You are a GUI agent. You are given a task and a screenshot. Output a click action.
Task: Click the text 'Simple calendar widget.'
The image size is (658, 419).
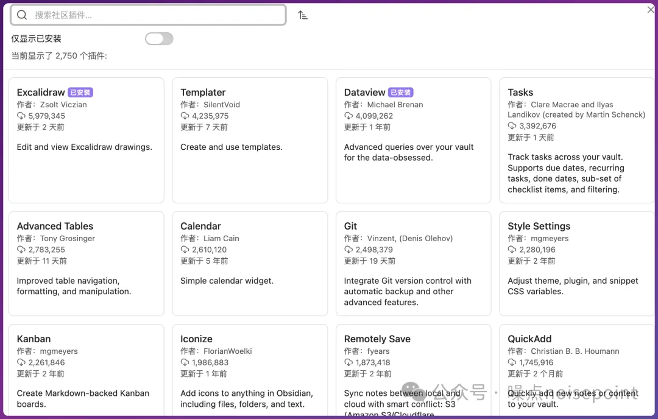(x=227, y=281)
